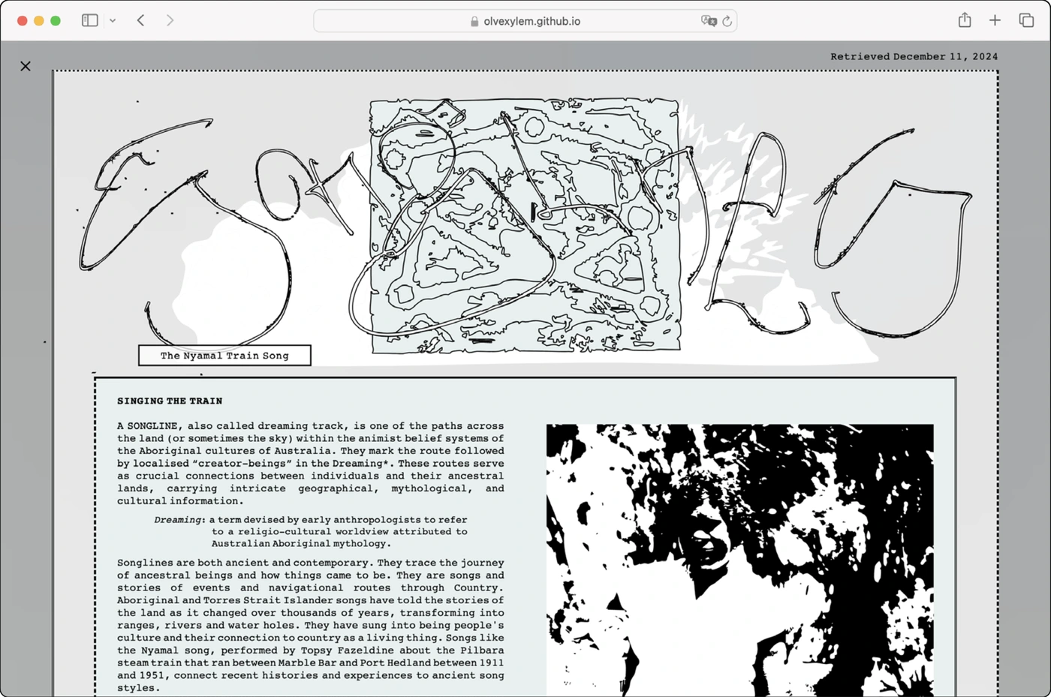Image resolution: width=1051 pixels, height=697 pixels.
Task: Click the paragraph starting "A SONGLINE"
Action: [x=310, y=463]
